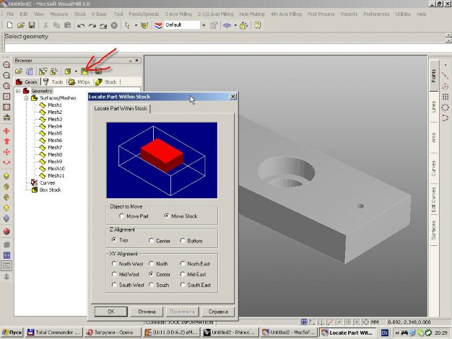Click the Locate Part Within Stock icon

[84, 71]
